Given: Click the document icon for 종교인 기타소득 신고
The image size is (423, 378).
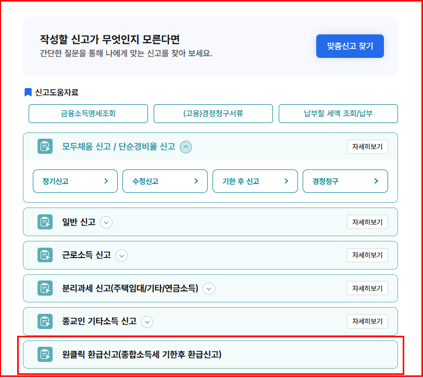Looking at the screenshot, I should click(45, 321).
